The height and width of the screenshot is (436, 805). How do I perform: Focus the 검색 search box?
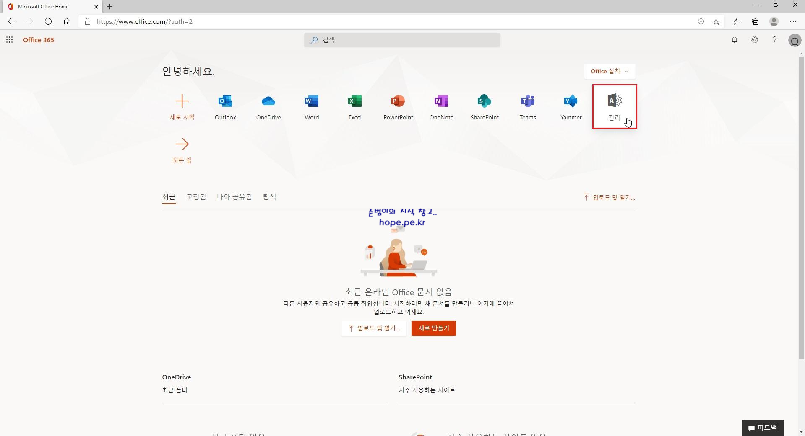[402, 40]
